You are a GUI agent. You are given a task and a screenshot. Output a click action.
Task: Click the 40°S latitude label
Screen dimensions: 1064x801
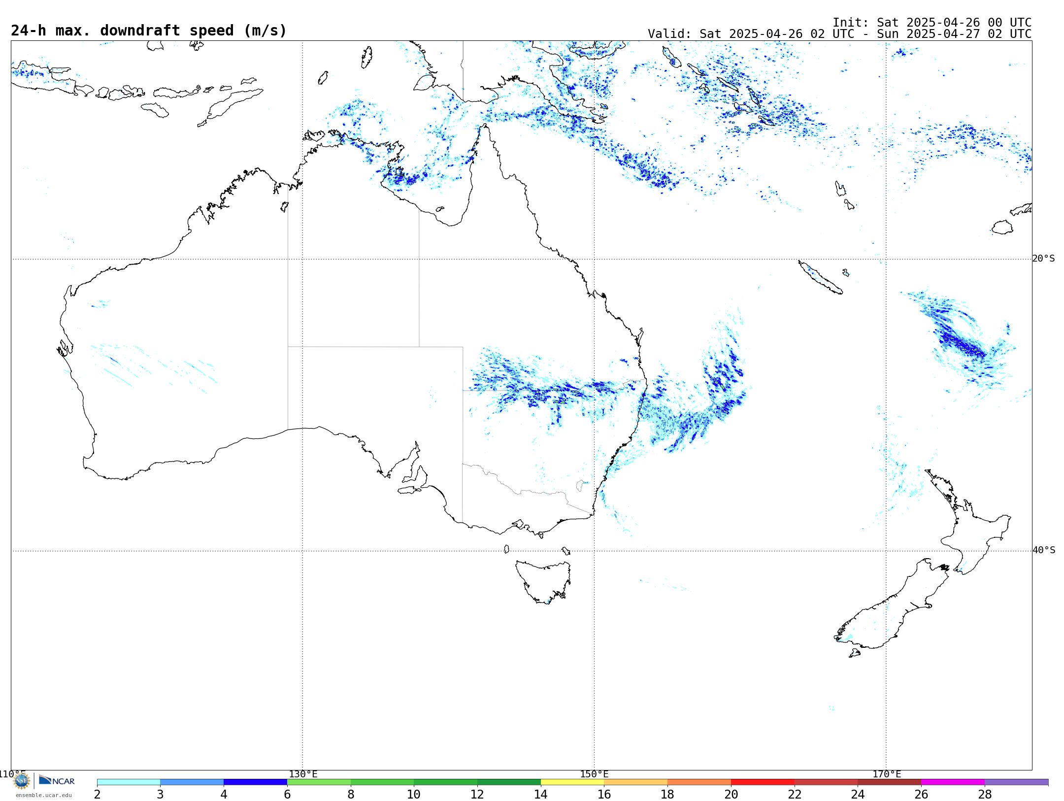click(1044, 550)
